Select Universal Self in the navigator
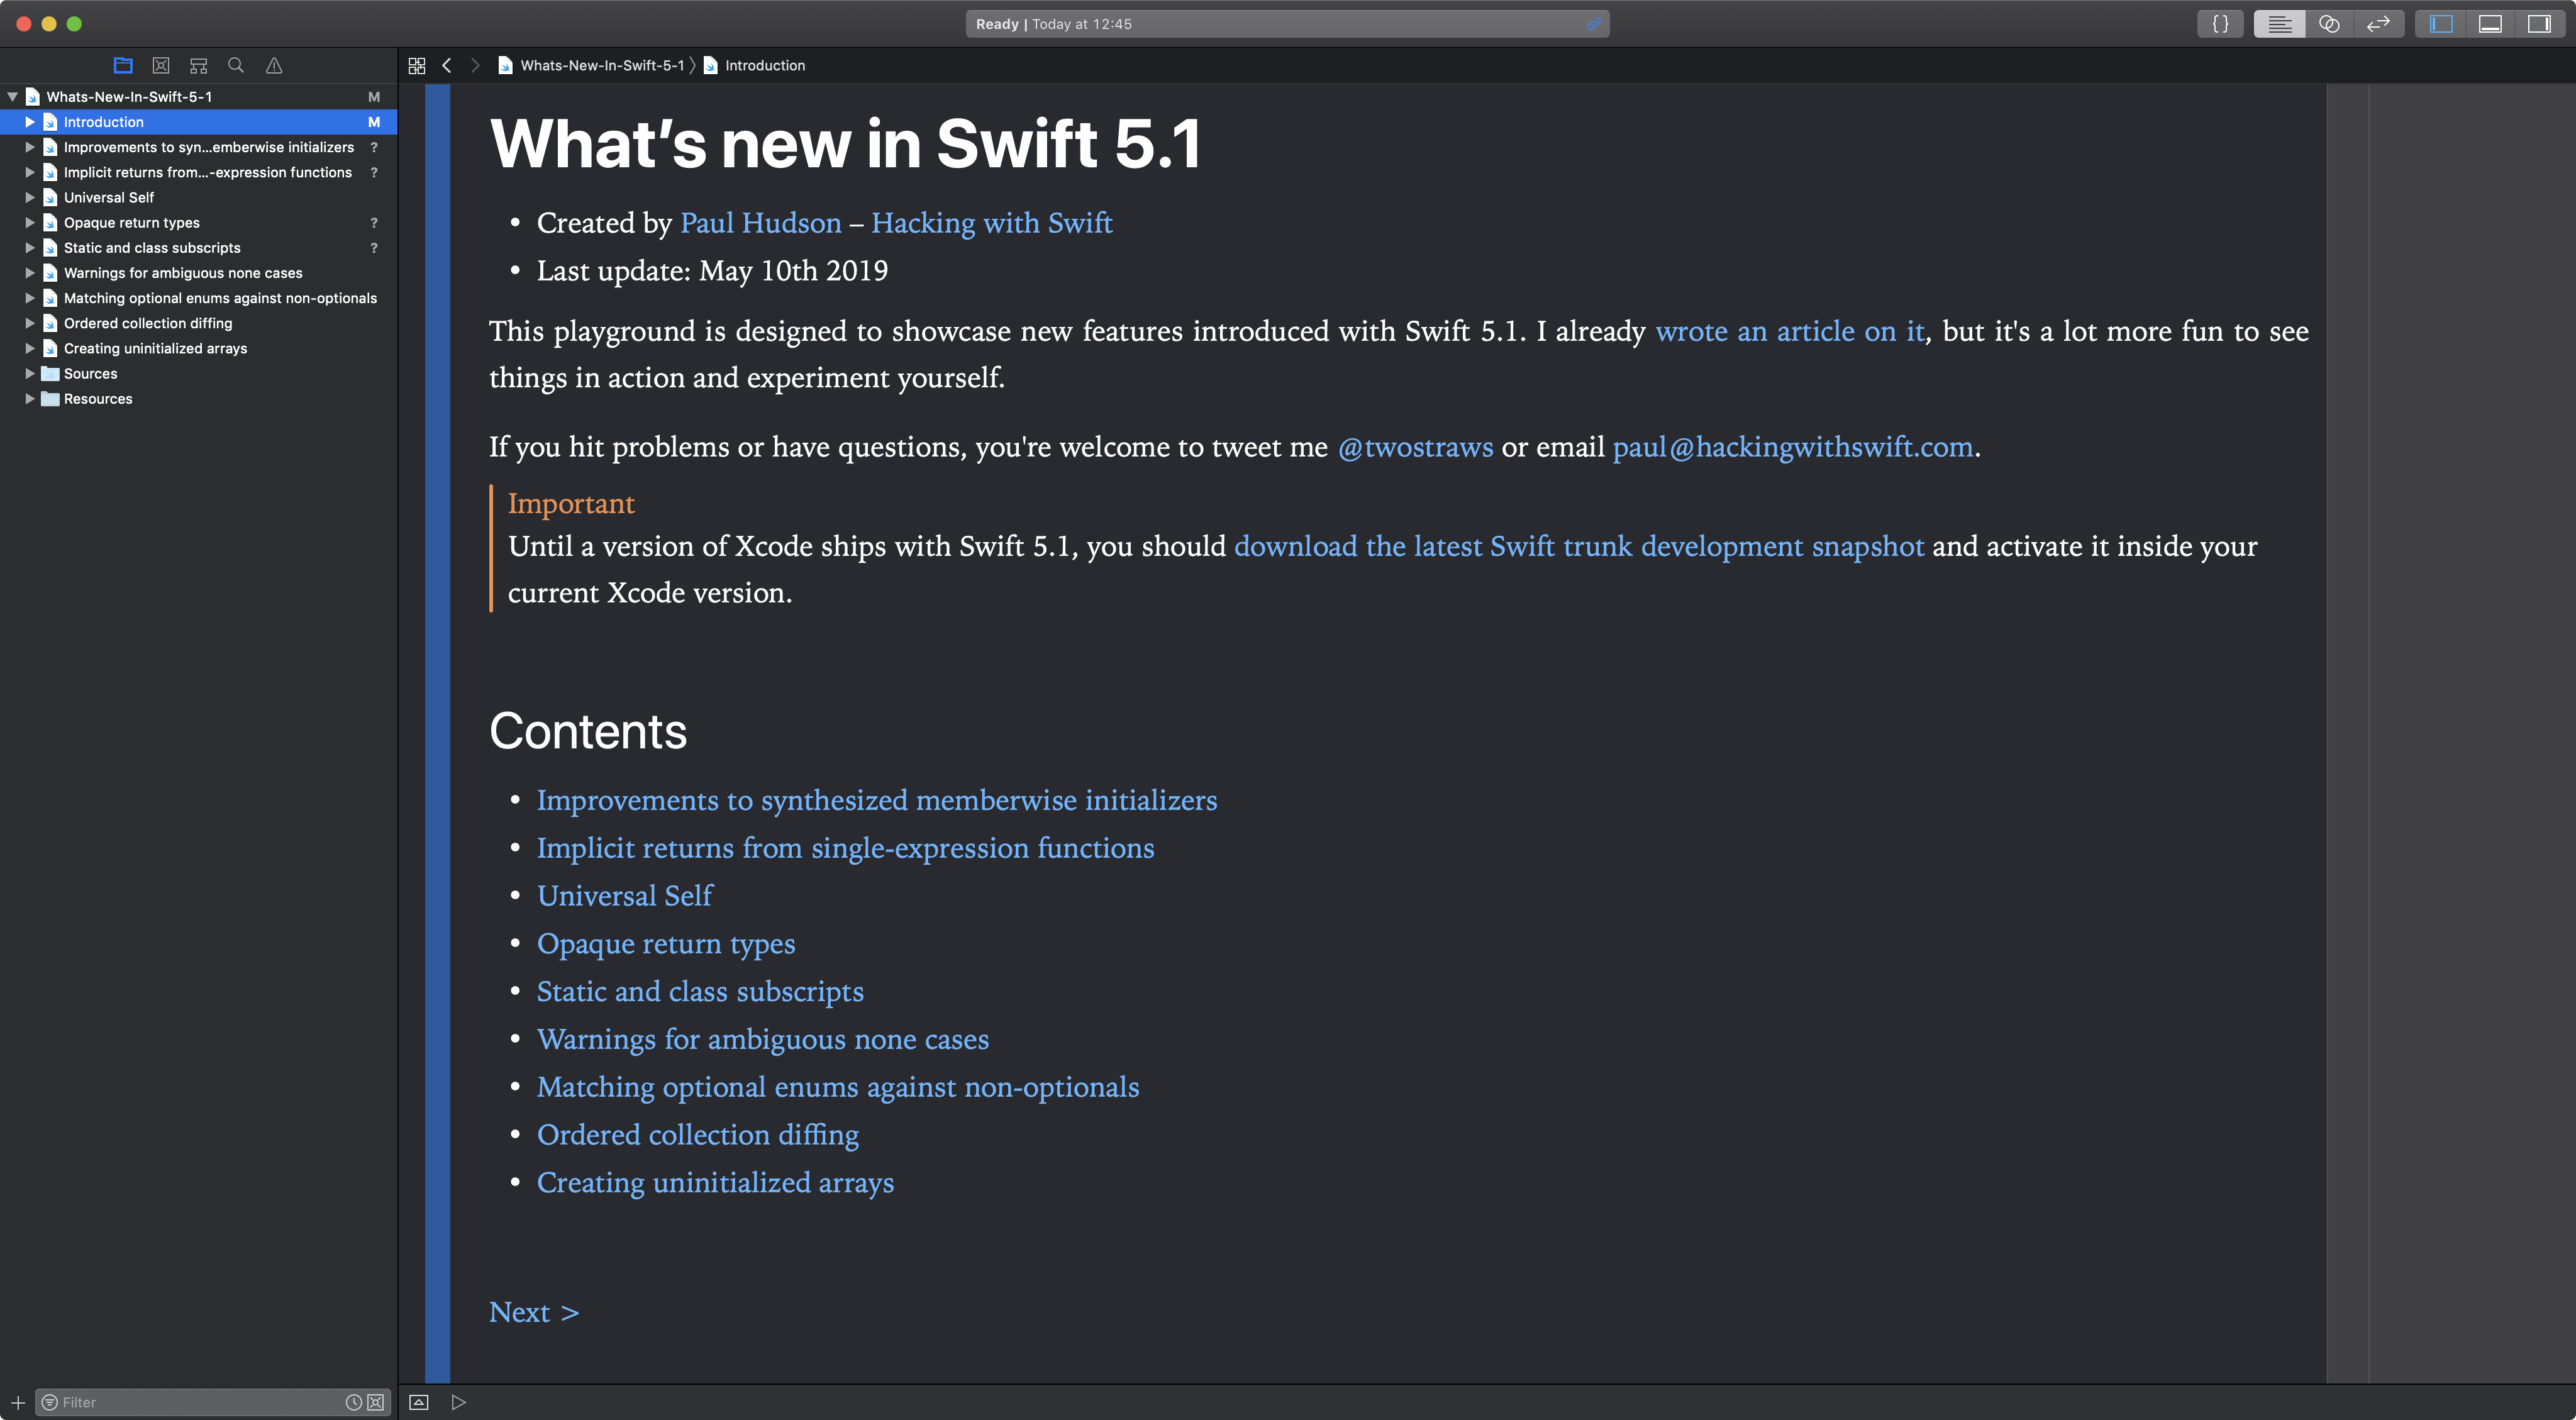 [x=109, y=197]
